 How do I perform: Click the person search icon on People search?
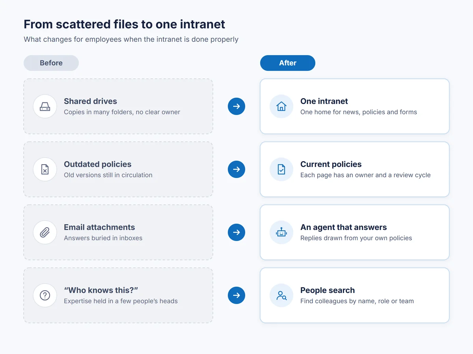coord(281,295)
